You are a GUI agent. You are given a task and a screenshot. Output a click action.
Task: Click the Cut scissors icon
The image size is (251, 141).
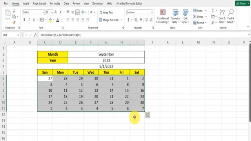[x=14, y=11]
